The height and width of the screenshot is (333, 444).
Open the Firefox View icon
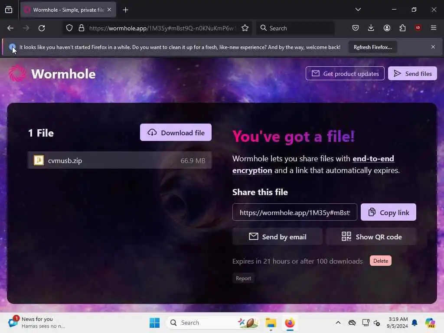coord(9,10)
